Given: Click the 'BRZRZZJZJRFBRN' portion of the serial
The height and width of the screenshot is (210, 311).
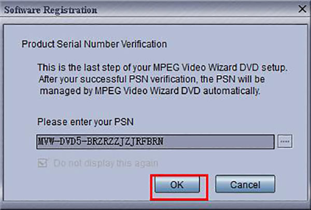Looking at the screenshot, I should [x=125, y=142].
